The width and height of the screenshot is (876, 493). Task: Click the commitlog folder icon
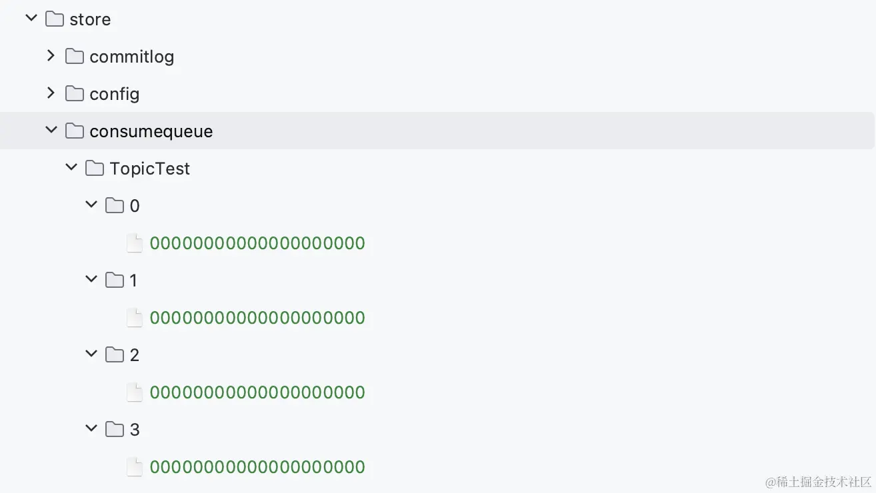[x=75, y=57]
